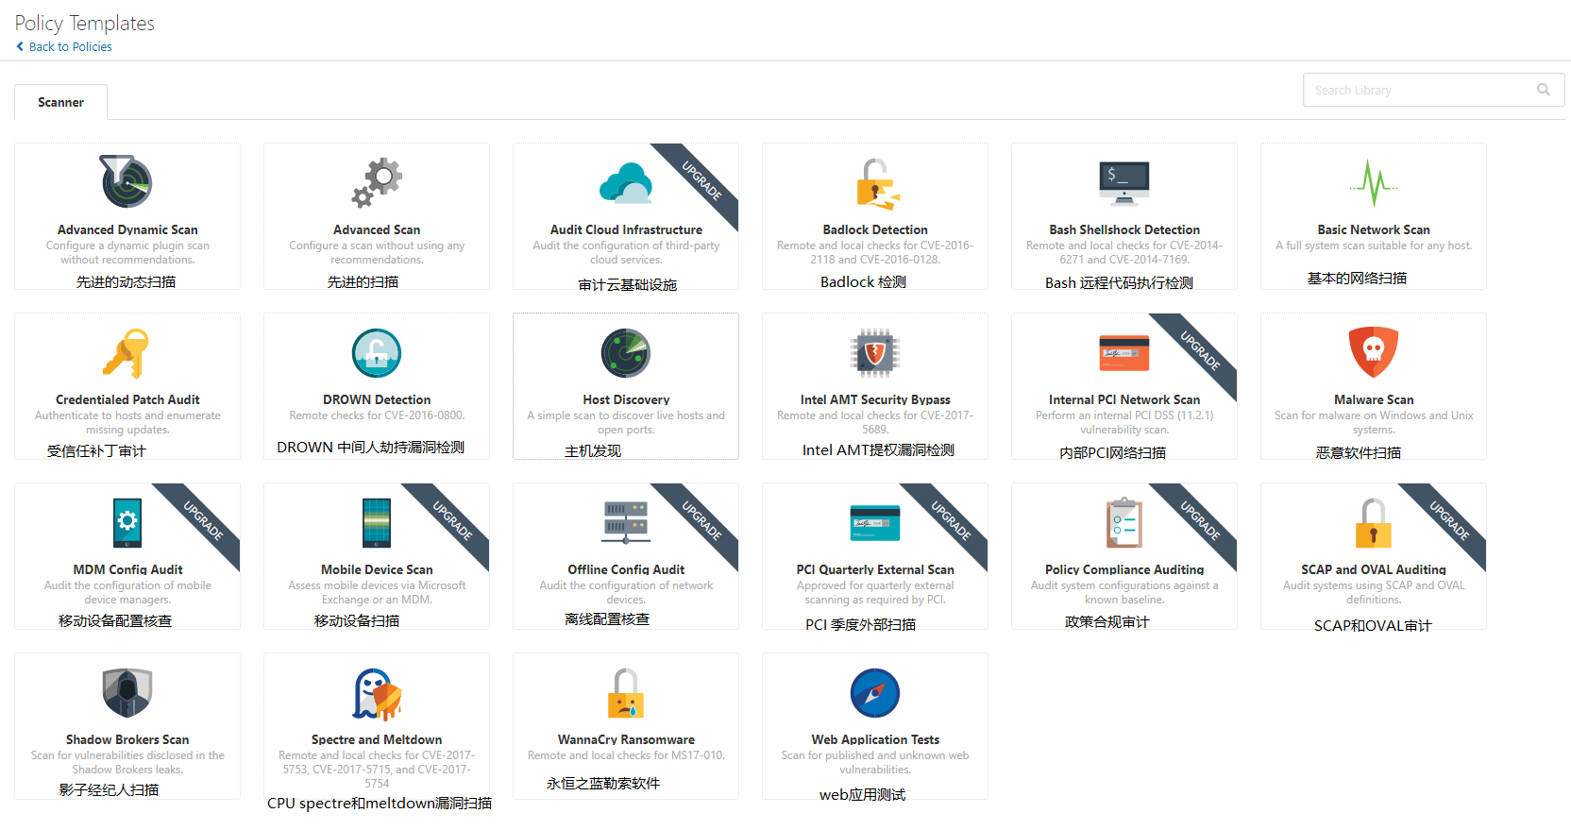Open the Audit Cloud Infrastructure template title
Viewport: 1571px width, 830px height.
[x=626, y=229]
